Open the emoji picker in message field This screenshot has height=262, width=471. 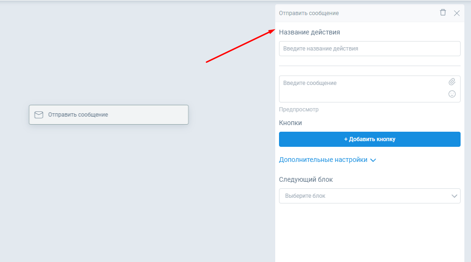coord(452,94)
